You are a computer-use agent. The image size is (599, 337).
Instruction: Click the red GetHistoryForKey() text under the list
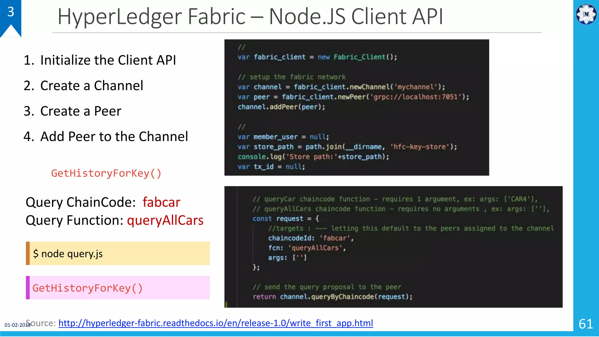pos(106,173)
